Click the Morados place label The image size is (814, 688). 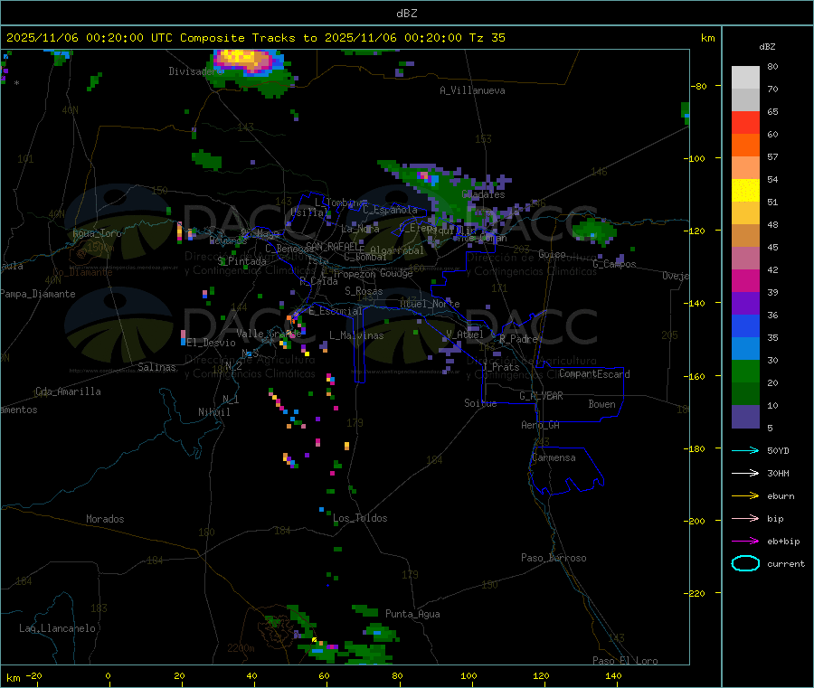(105, 519)
